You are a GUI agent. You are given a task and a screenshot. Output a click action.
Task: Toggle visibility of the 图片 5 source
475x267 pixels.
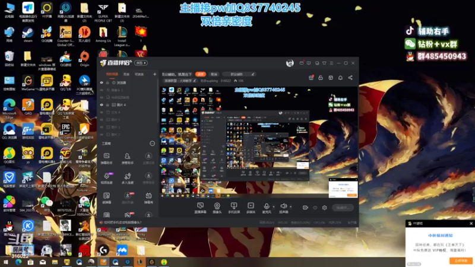[x=102, y=120]
